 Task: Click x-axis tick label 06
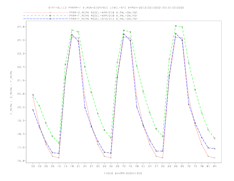point(46,166)
